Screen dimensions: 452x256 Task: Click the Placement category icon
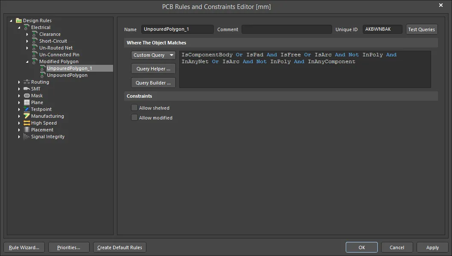pyautogui.click(x=27, y=130)
